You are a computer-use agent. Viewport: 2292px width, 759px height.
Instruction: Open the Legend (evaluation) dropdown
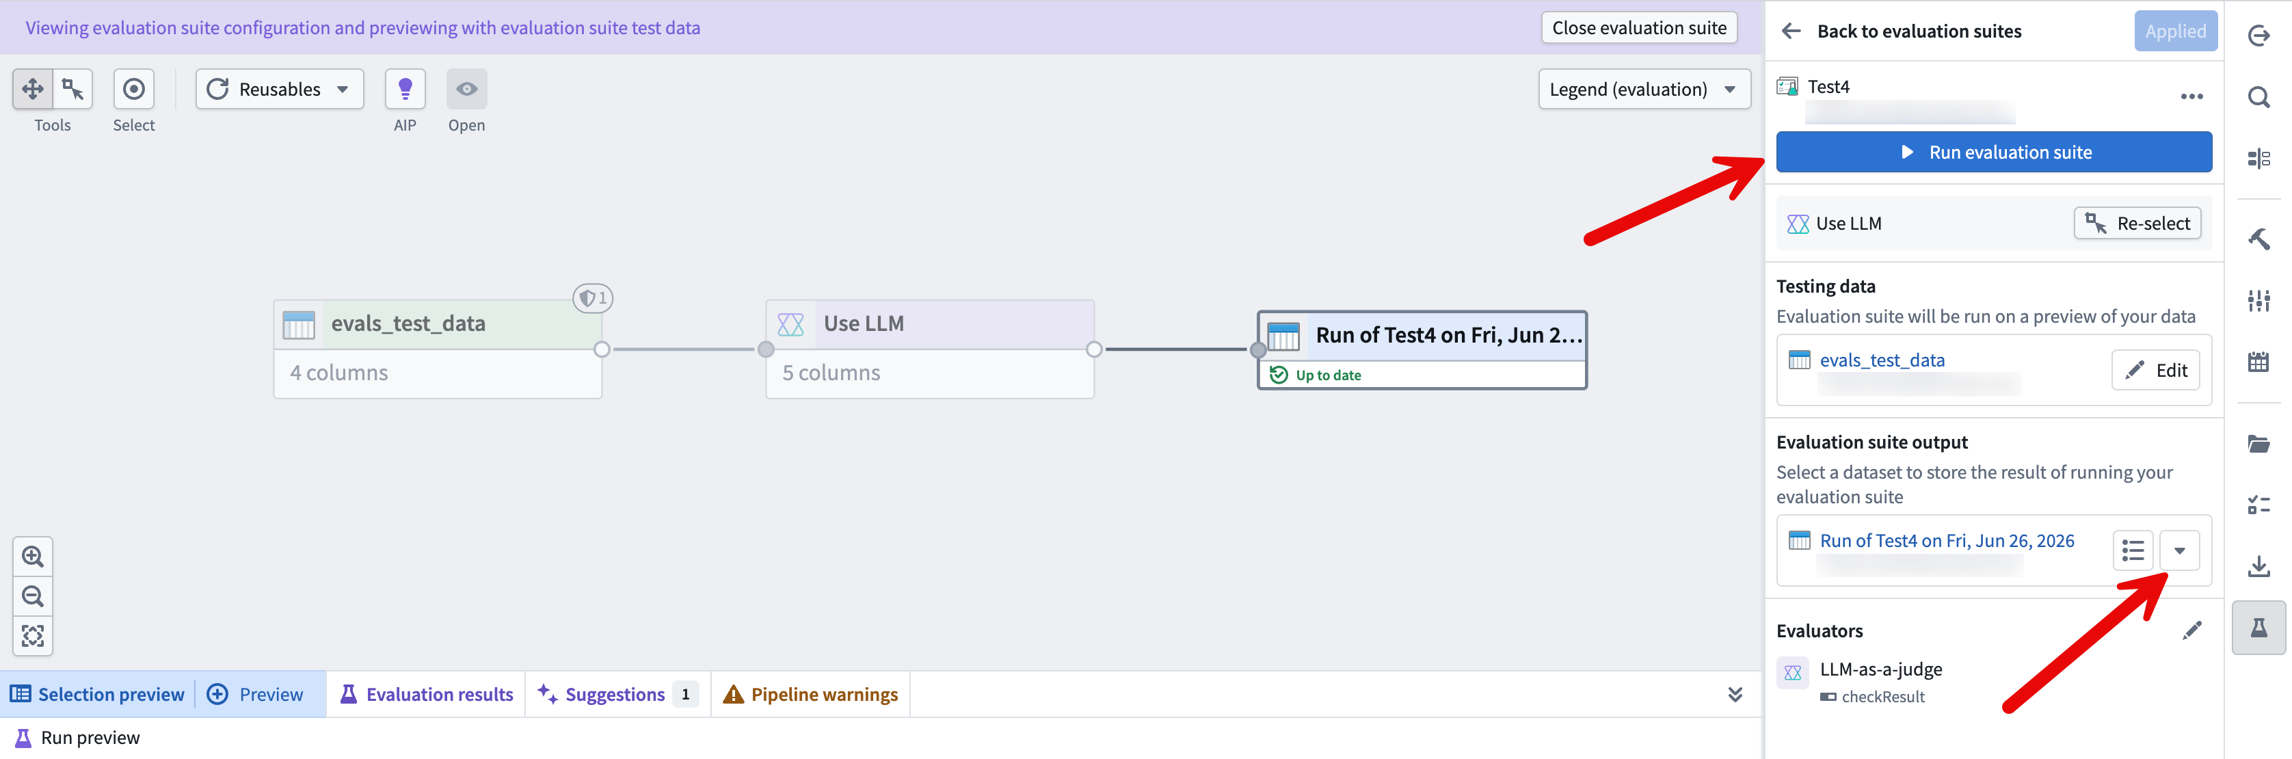click(1643, 89)
